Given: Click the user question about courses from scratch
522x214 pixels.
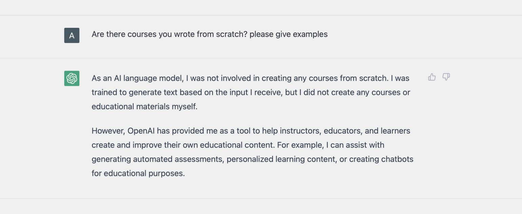Looking at the screenshot, I should 209,34.
